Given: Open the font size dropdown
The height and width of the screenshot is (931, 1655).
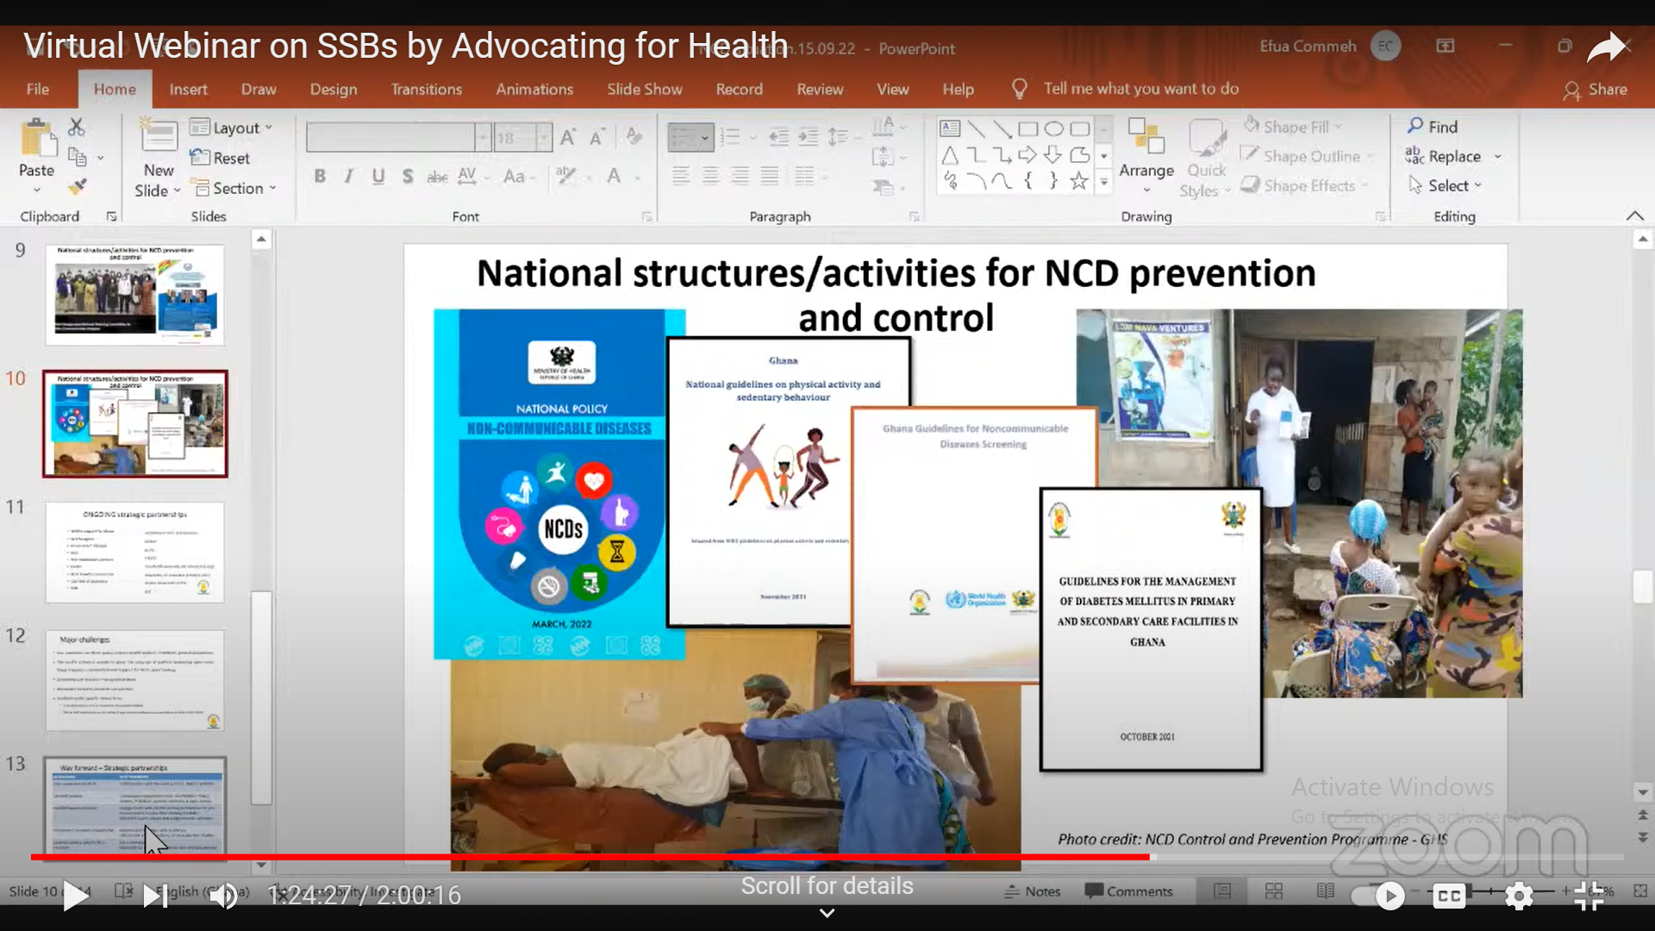Looking at the screenshot, I should point(543,137).
